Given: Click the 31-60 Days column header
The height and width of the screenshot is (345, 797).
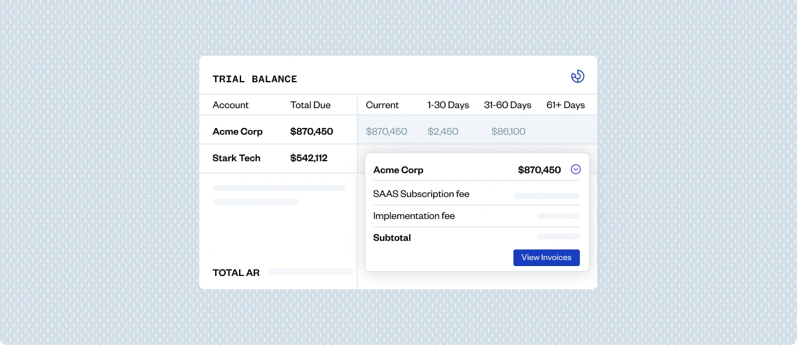Looking at the screenshot, I should coord(507,105).
